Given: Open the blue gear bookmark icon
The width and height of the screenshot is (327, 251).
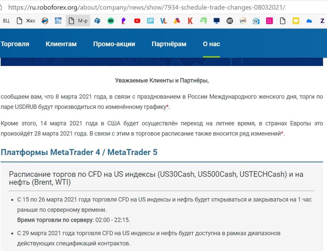Looking at the screenshot, I should [97, 21].
